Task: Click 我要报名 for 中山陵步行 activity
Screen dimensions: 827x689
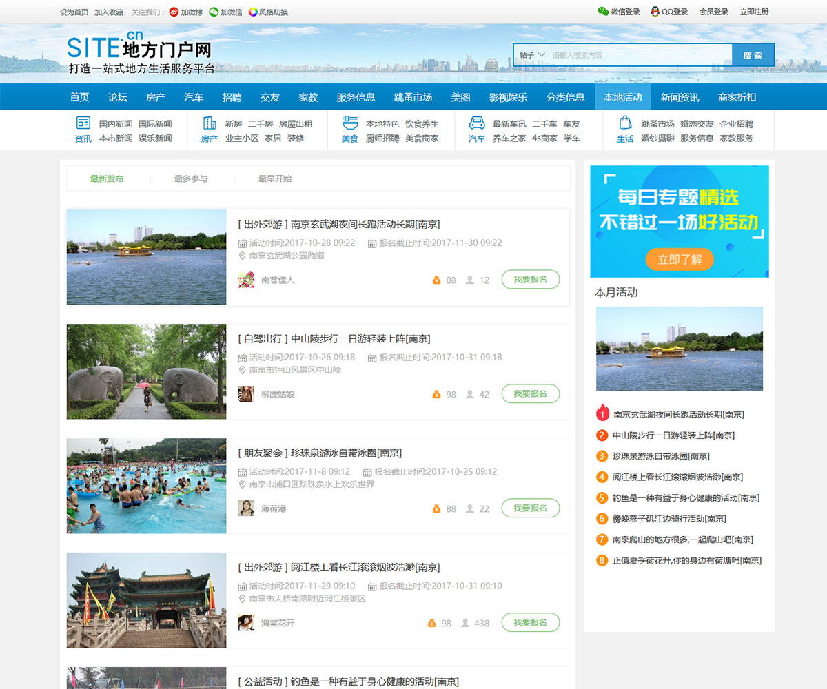Action: coord(530,394)
